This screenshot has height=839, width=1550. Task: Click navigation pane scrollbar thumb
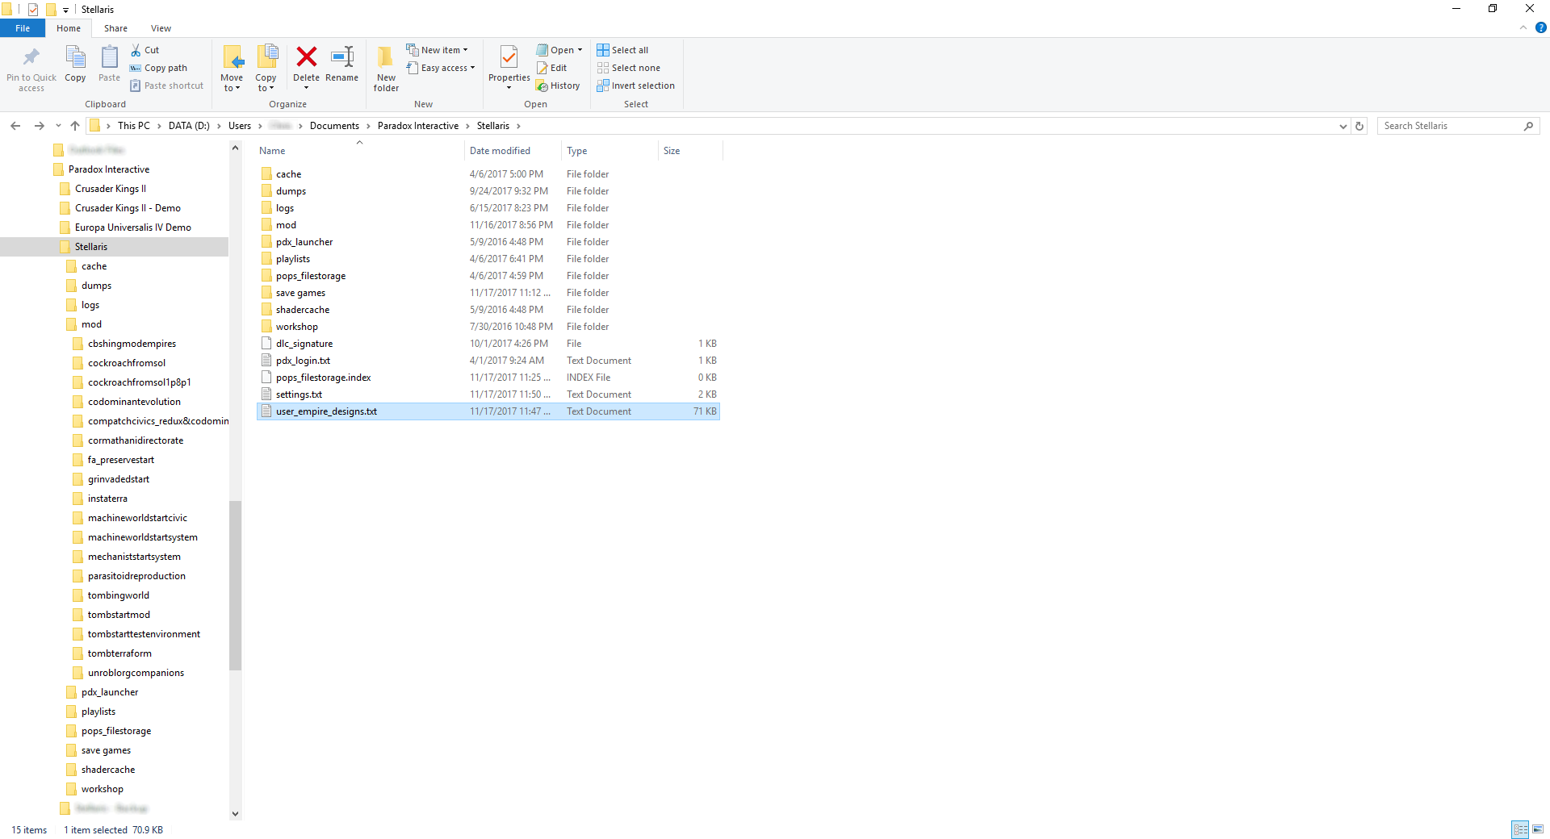236,586
